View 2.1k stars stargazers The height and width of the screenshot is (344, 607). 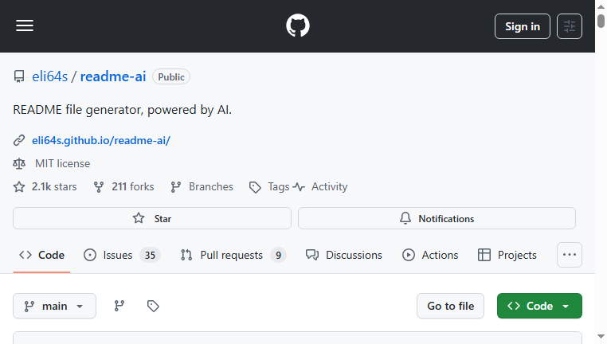(54, 187)
